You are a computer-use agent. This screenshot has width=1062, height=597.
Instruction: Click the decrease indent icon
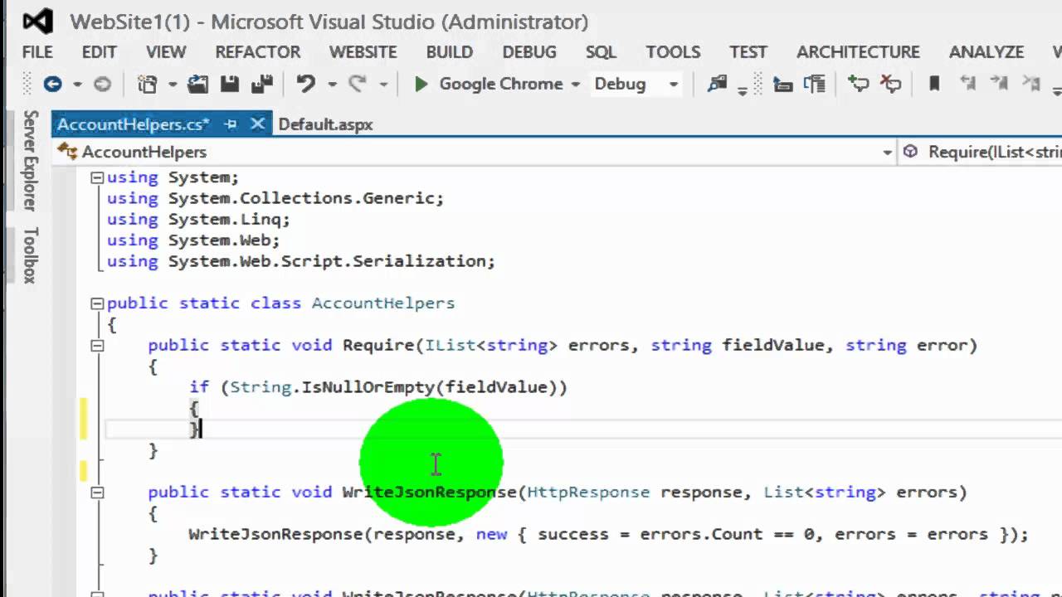[x=782, y=84]
